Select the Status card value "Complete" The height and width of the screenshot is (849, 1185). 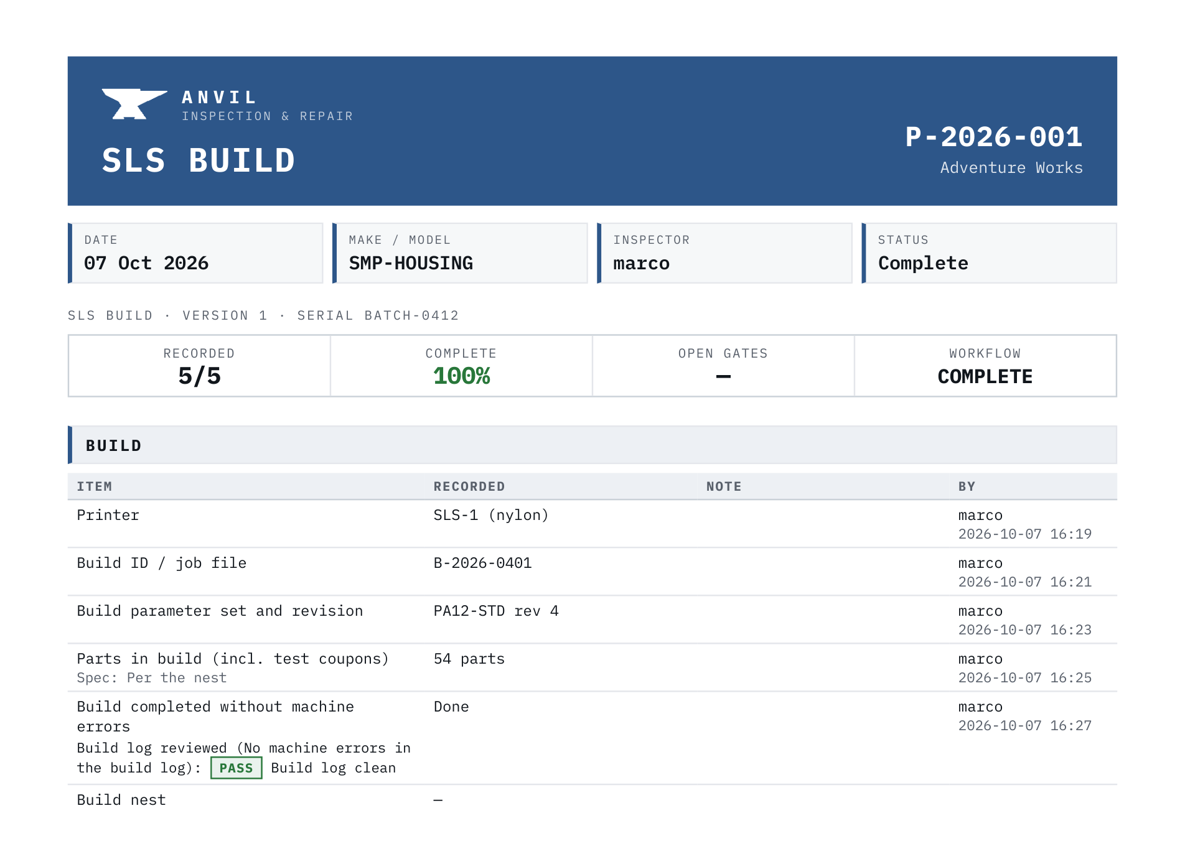point(923,263)
